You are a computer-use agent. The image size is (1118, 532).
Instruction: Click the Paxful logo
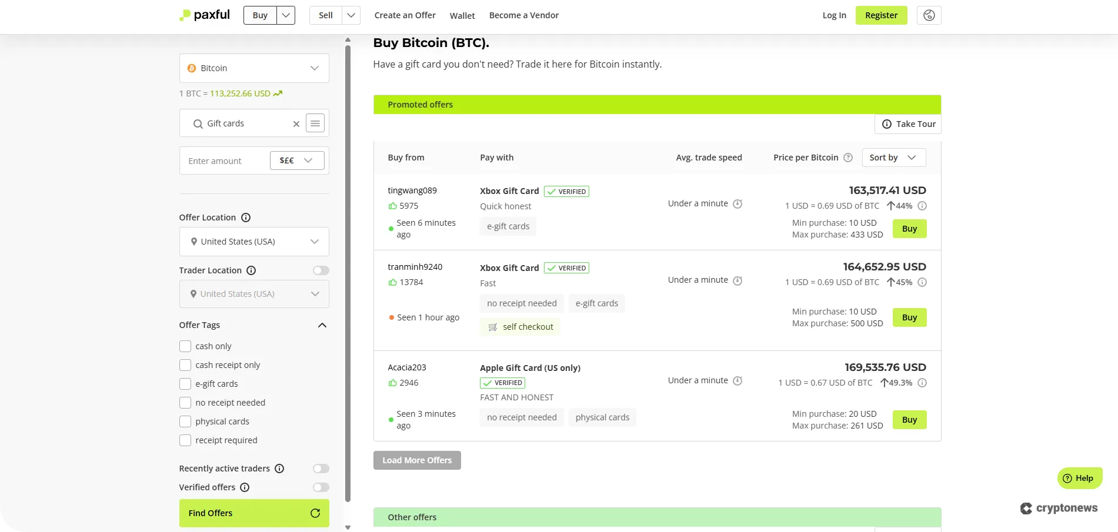204,15
